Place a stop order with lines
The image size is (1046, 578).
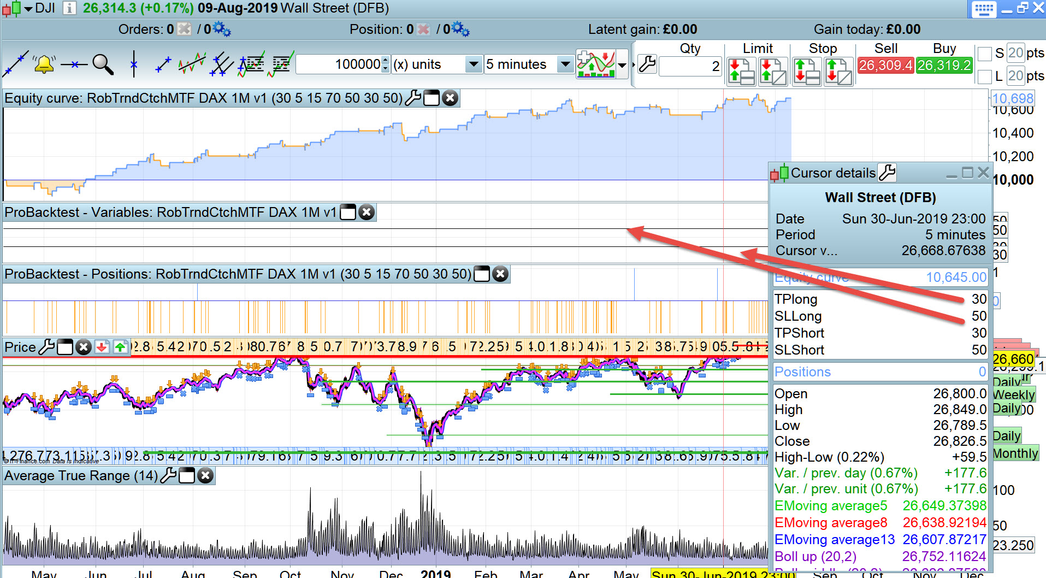tap(807, 72)
